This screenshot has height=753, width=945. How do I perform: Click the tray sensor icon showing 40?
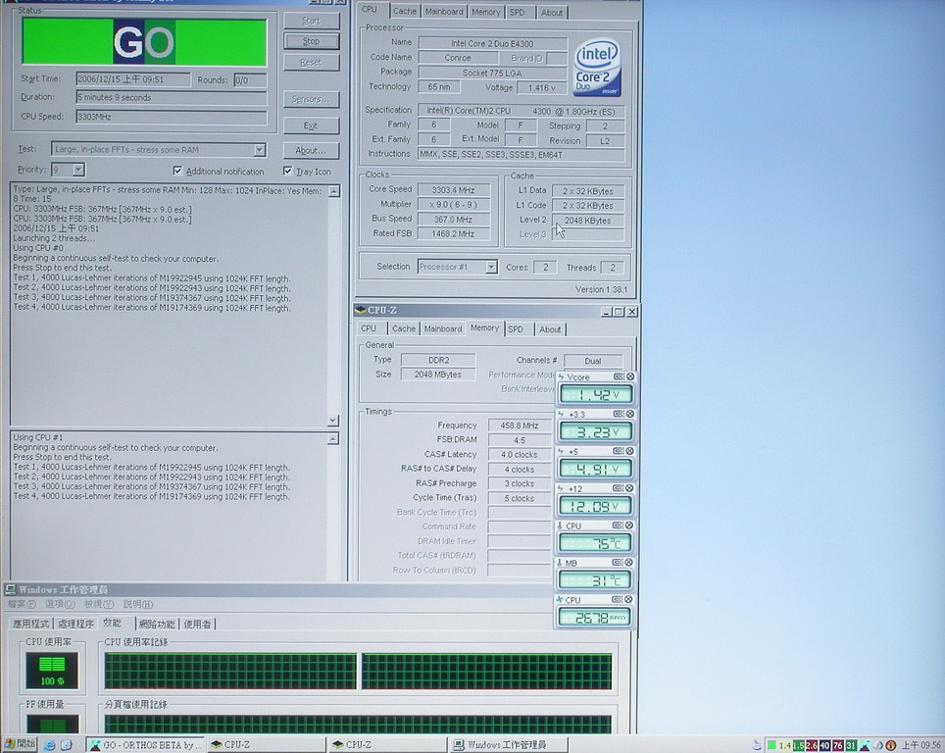(x=824, y=746)
